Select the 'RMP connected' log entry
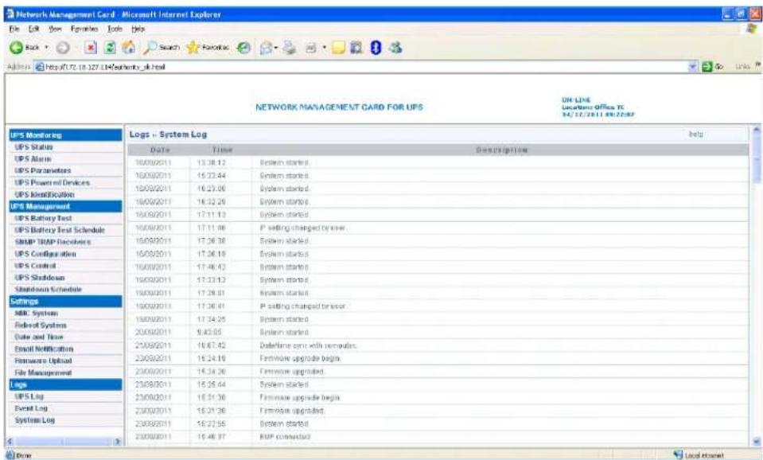The height and width of the screenshot is (460, 763). click(285, 437)
